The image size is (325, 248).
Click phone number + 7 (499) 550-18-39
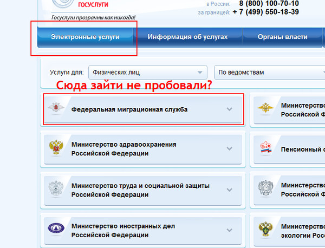tap(266, 12)
